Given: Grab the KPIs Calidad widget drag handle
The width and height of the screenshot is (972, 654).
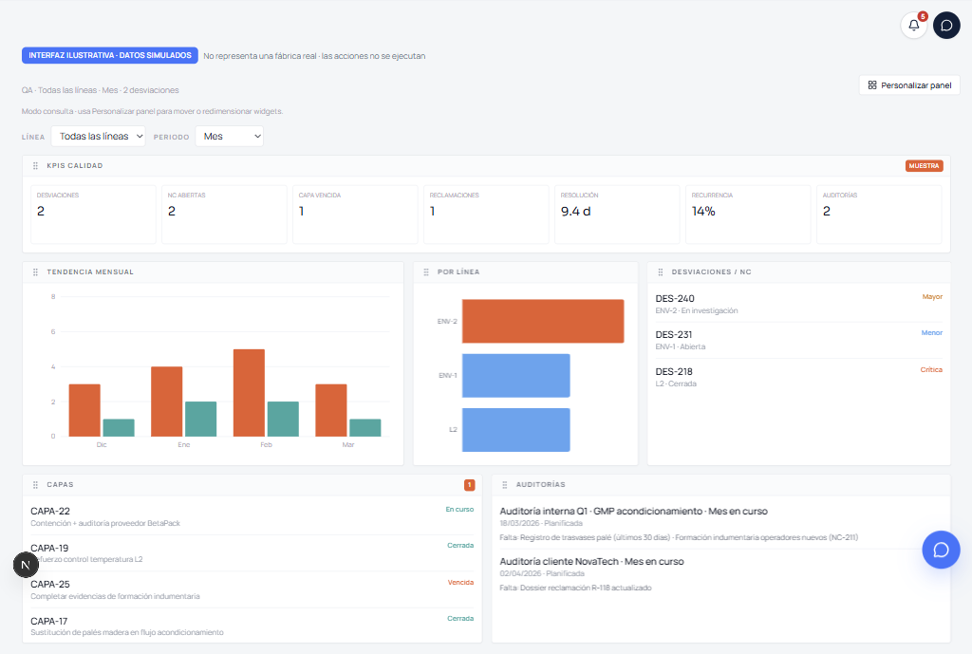Looking at the screenshot, I should coord(35,166).
